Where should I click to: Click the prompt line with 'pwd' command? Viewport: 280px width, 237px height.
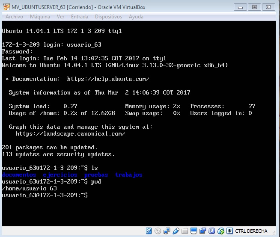[52, 182]
